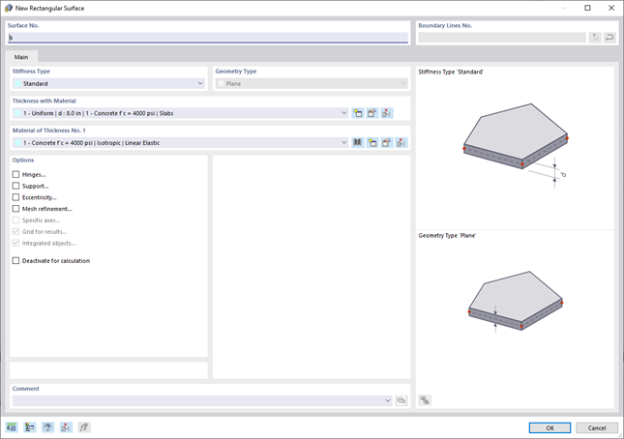Select boundary lines graphically with cursor icon

point(595,38)
